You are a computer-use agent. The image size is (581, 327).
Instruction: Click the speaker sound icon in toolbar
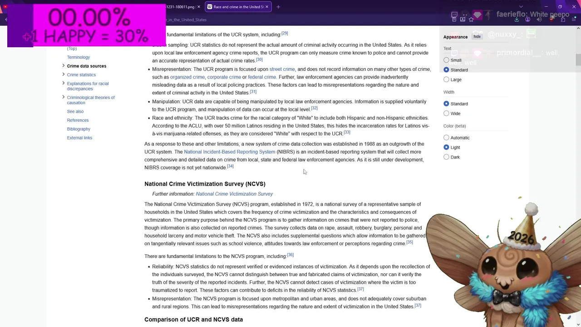(539, 20)
